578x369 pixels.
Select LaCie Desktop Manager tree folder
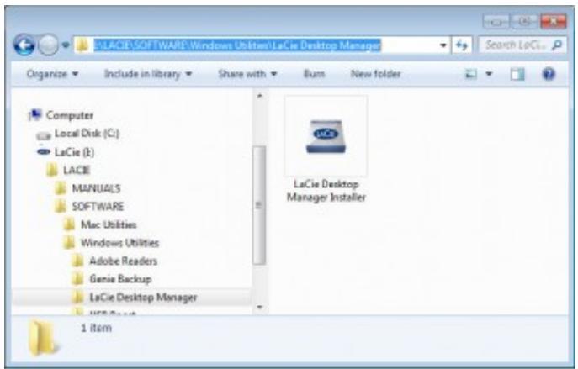[143, 298]
